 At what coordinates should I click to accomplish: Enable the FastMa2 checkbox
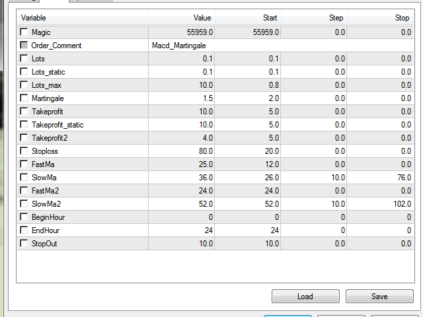[x=24, y=190]
